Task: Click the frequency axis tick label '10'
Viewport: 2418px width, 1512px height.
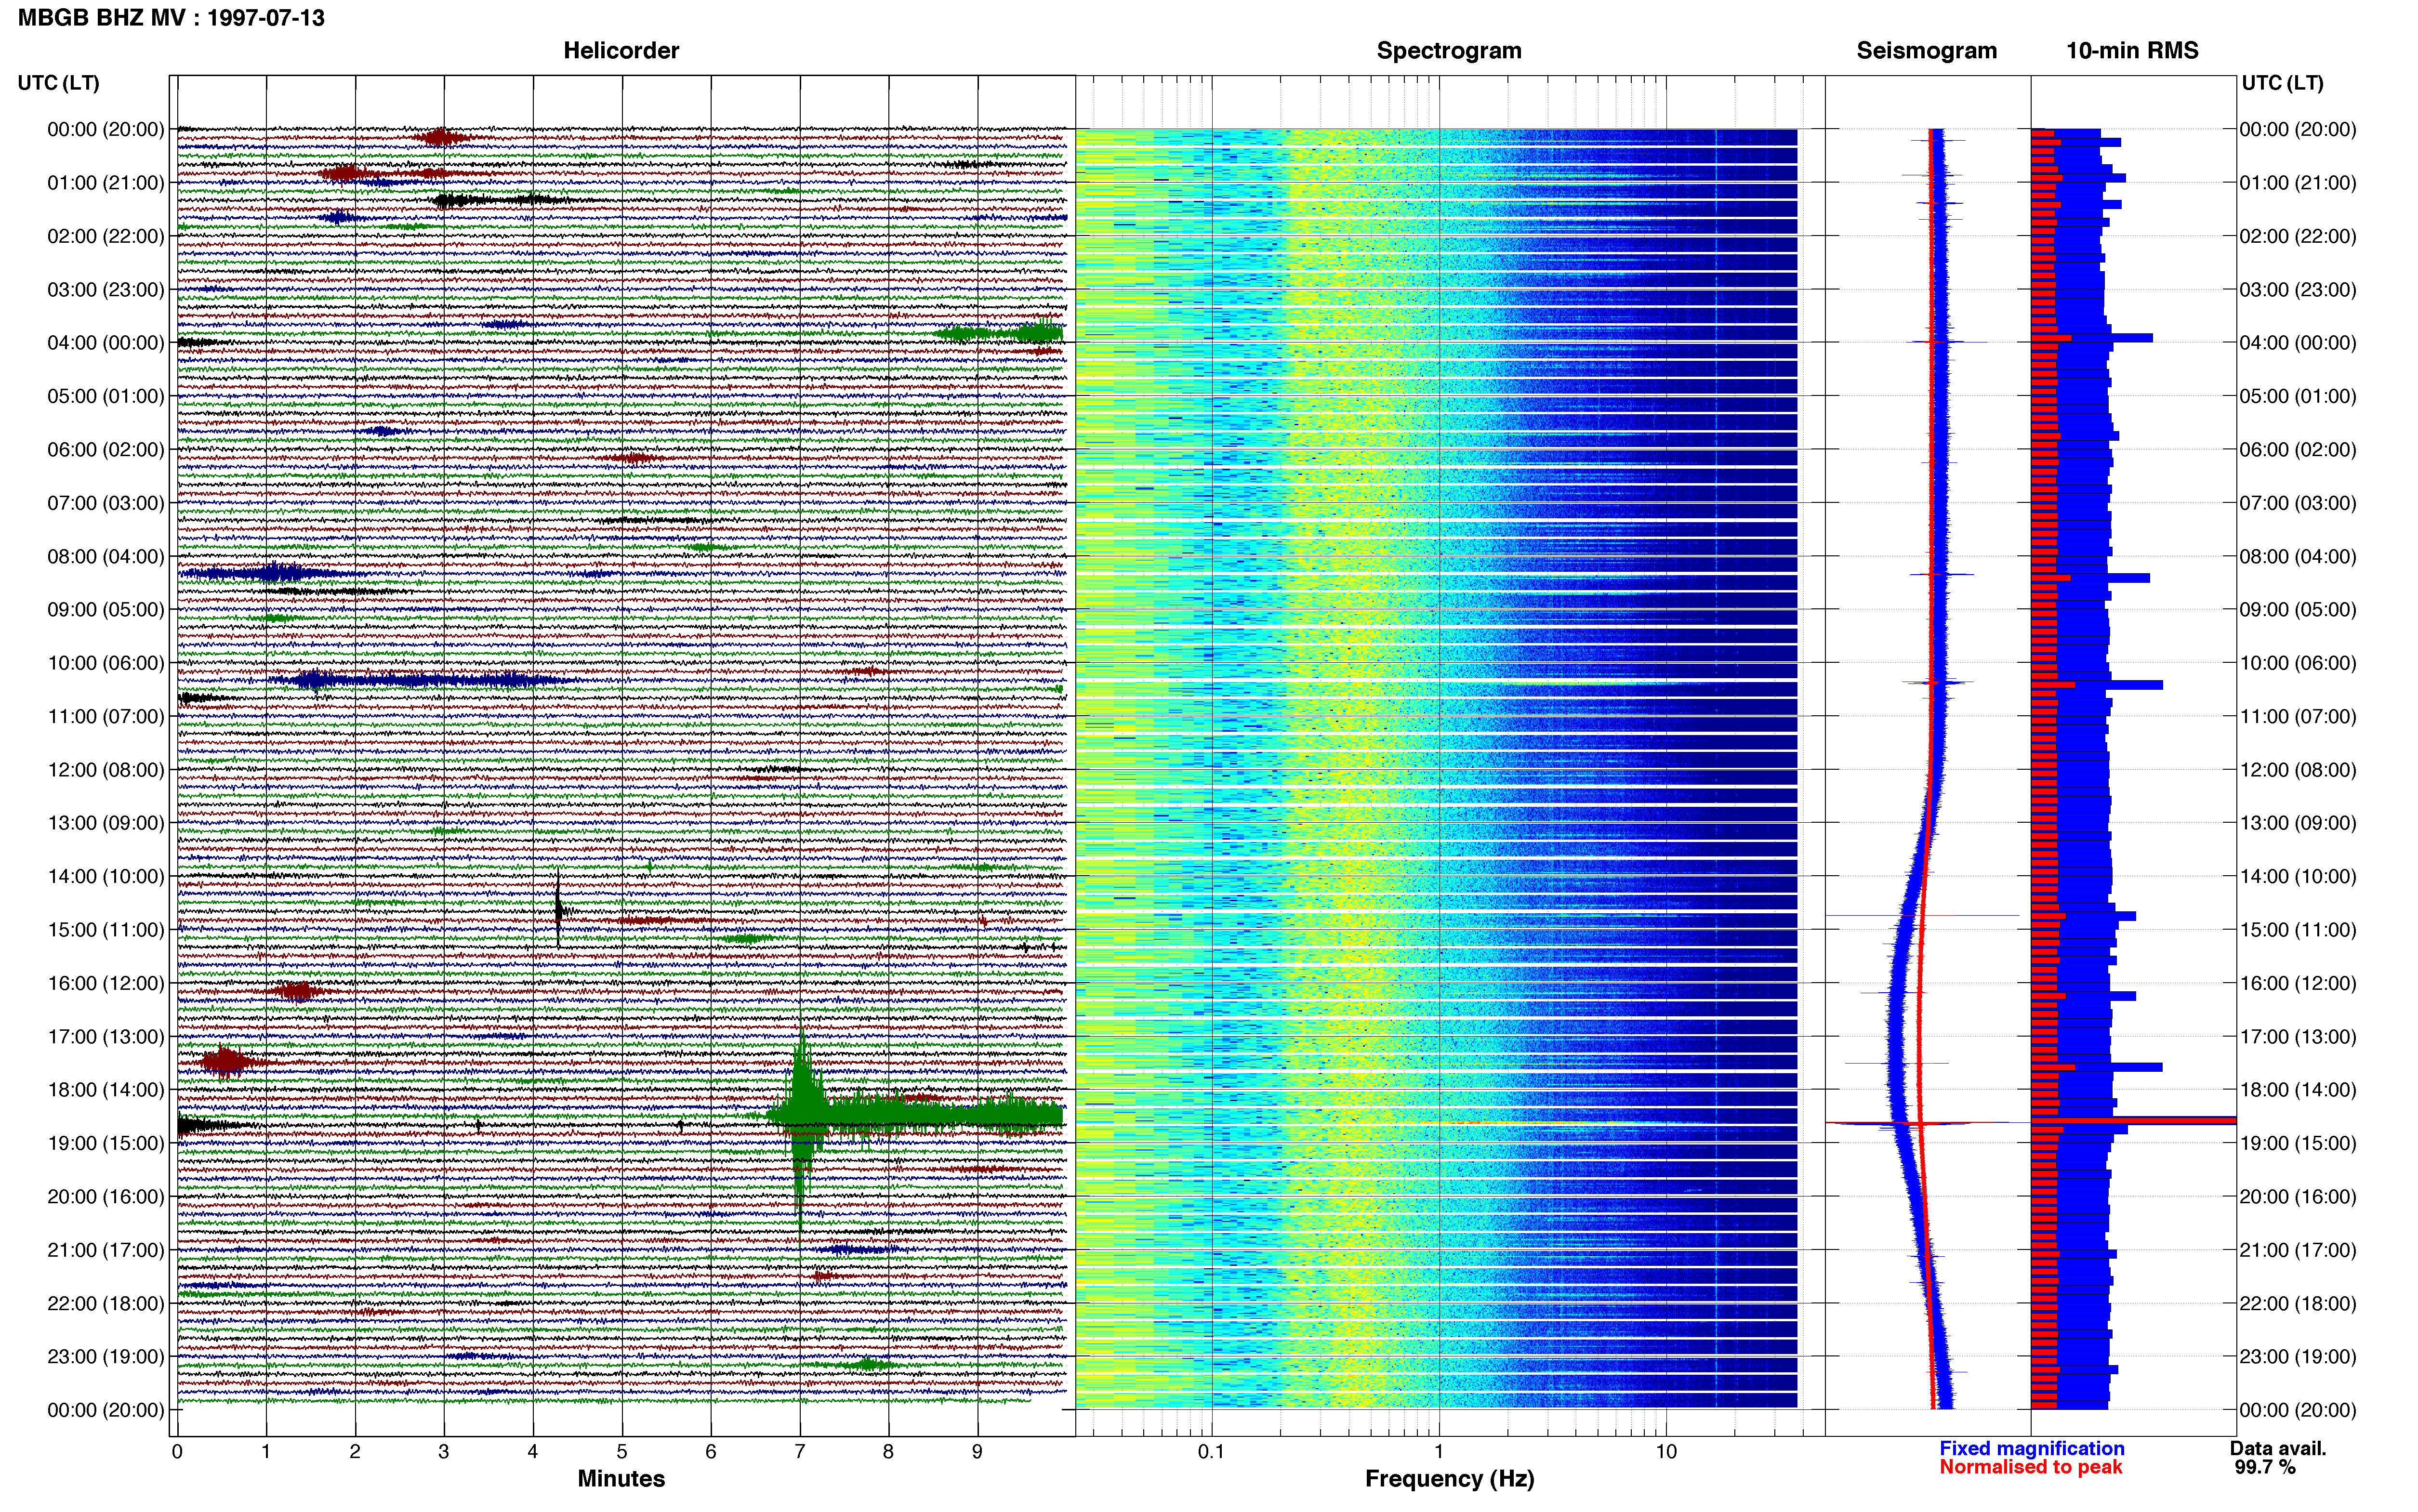Action: coord(1666,1452)
